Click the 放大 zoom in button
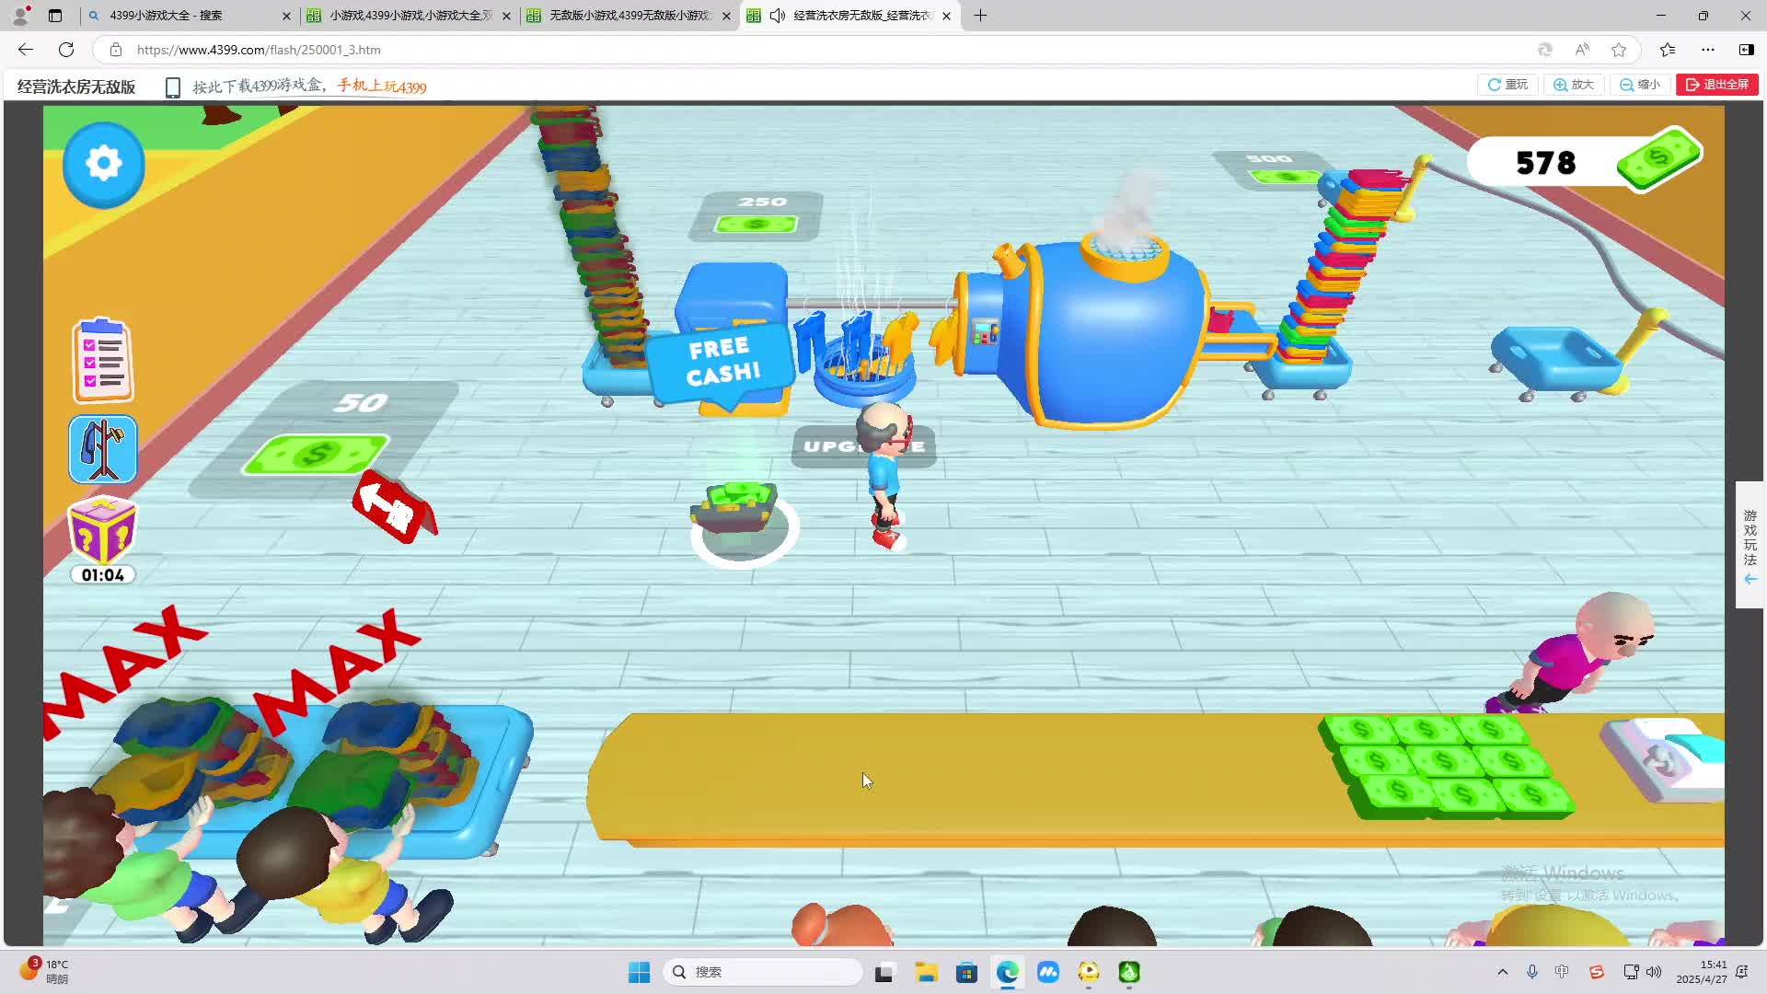 pyautogui.click(x=1574, y=85)
